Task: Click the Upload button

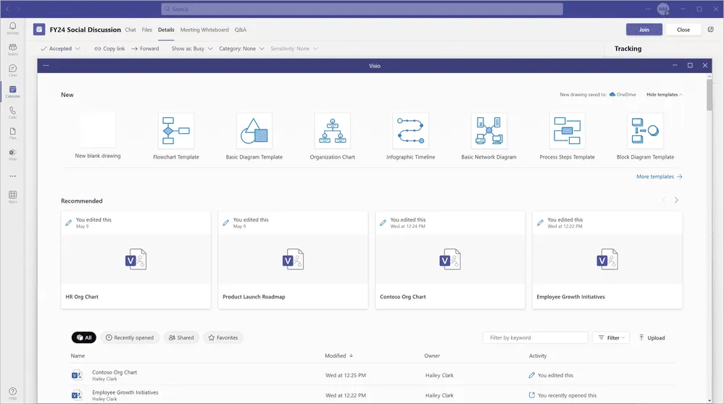Action: pos(652,337)
